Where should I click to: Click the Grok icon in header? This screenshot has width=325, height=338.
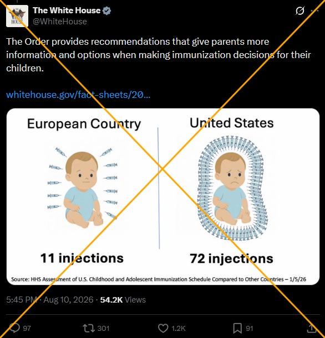click(x=300, y=11)
